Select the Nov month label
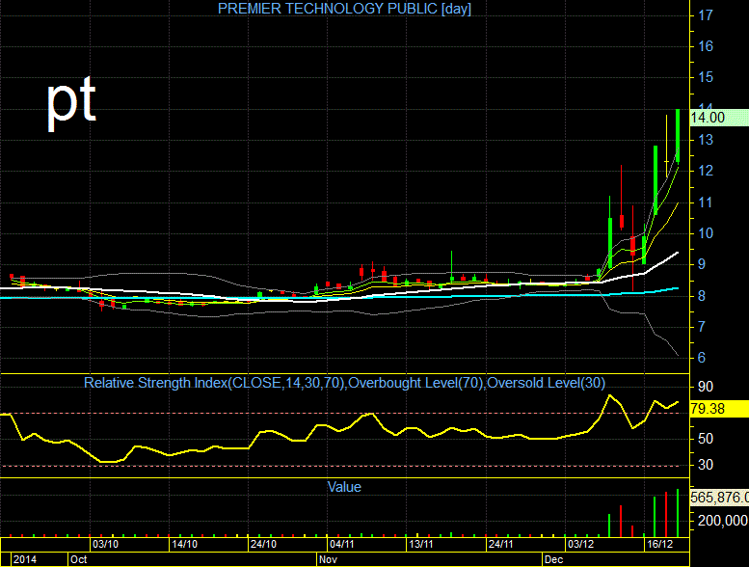Image resolution: width=749 pixels, height=567 pixels. pos(328,559)
